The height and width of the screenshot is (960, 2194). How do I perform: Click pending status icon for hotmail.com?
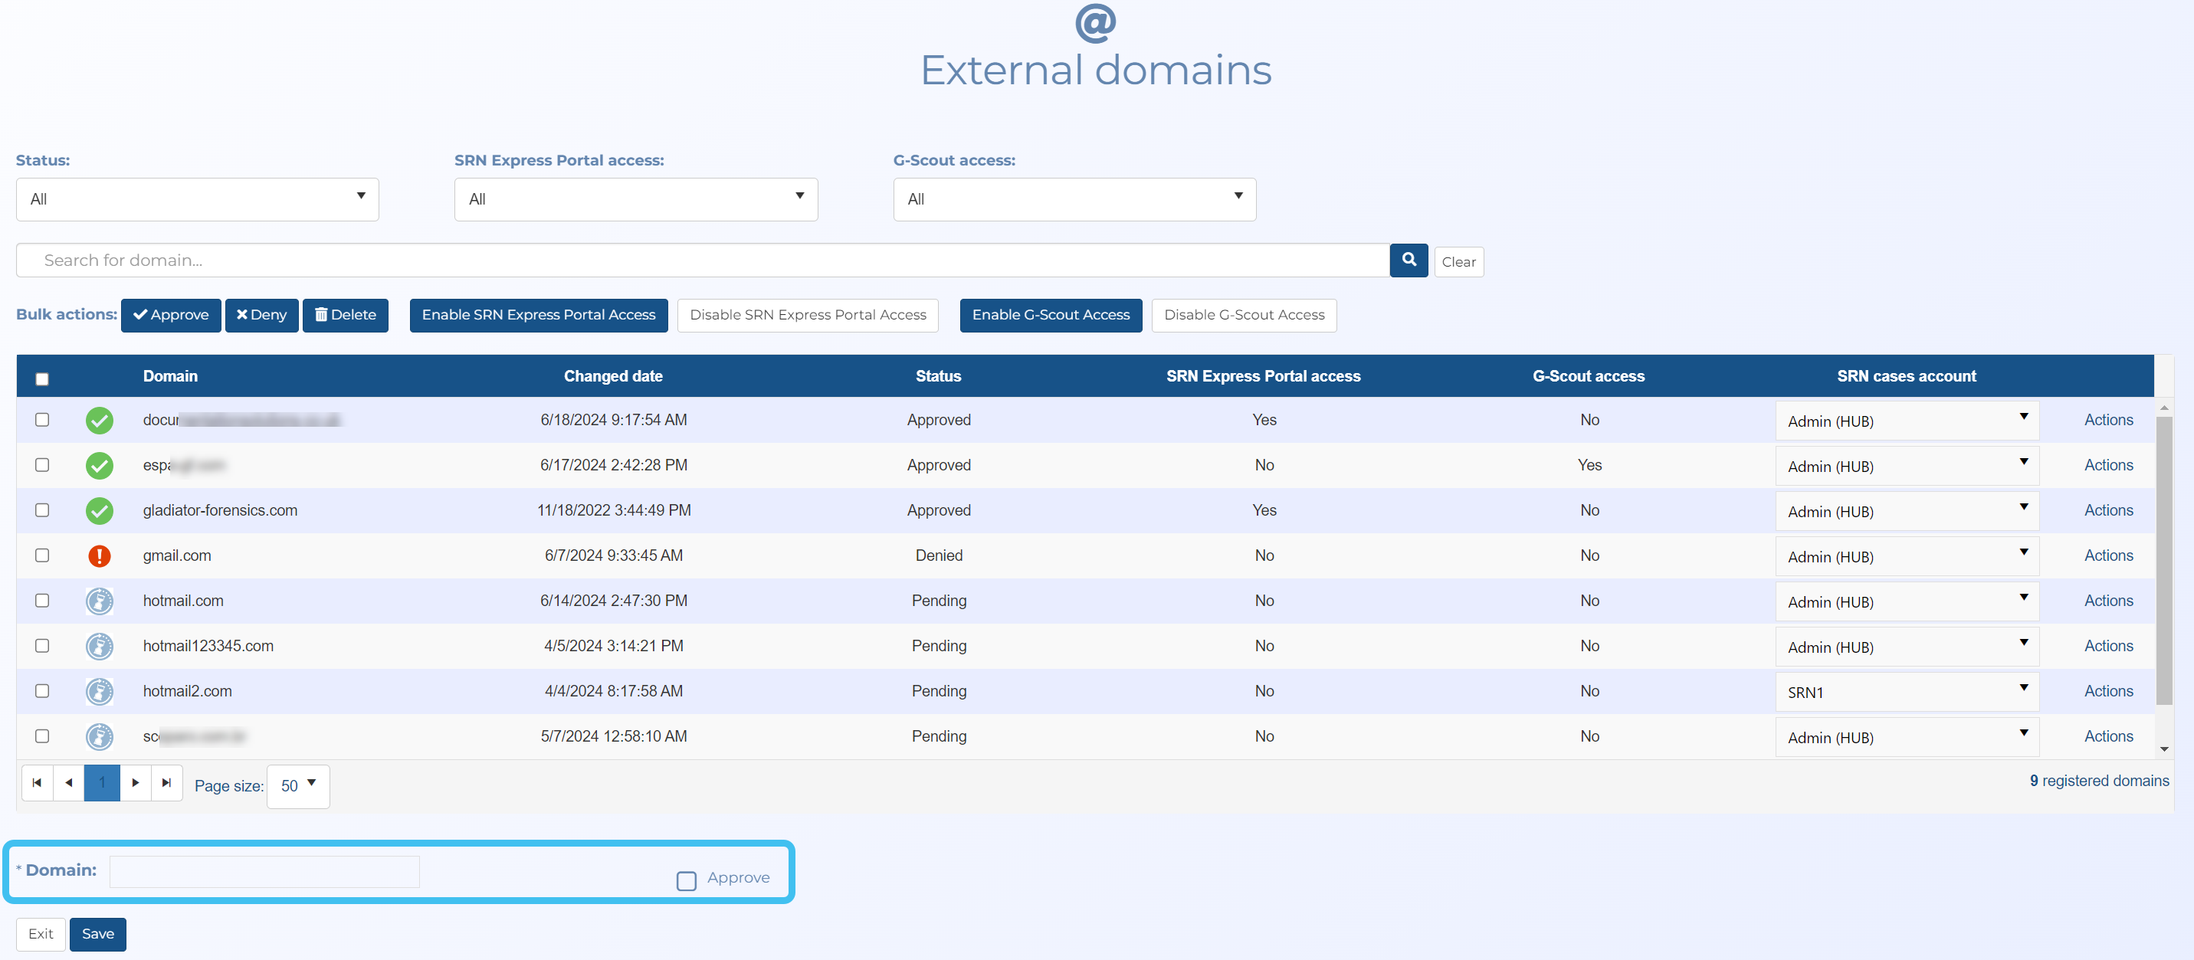[x=100, y=601]
